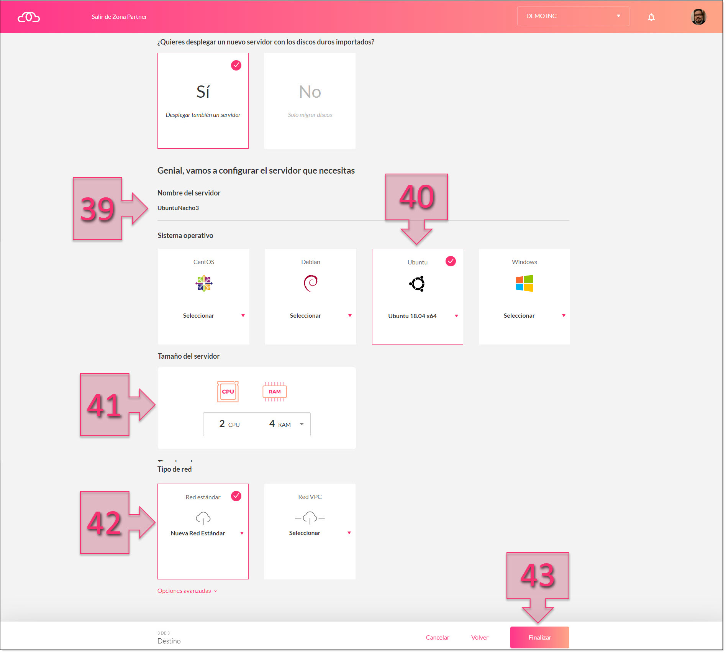Open the user profile avatar
This screenshot has width=726, height=653.
point(698,17)
